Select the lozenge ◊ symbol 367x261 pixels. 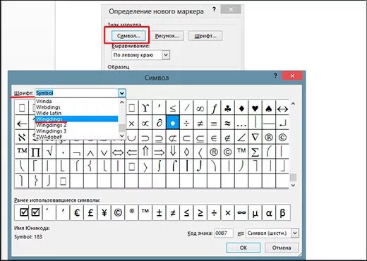point(186,152)
